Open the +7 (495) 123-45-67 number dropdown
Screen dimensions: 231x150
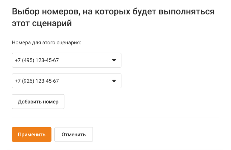pos(67,60)
